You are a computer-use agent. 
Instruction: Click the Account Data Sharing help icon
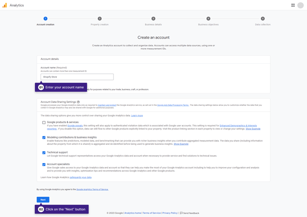(78, 102)
